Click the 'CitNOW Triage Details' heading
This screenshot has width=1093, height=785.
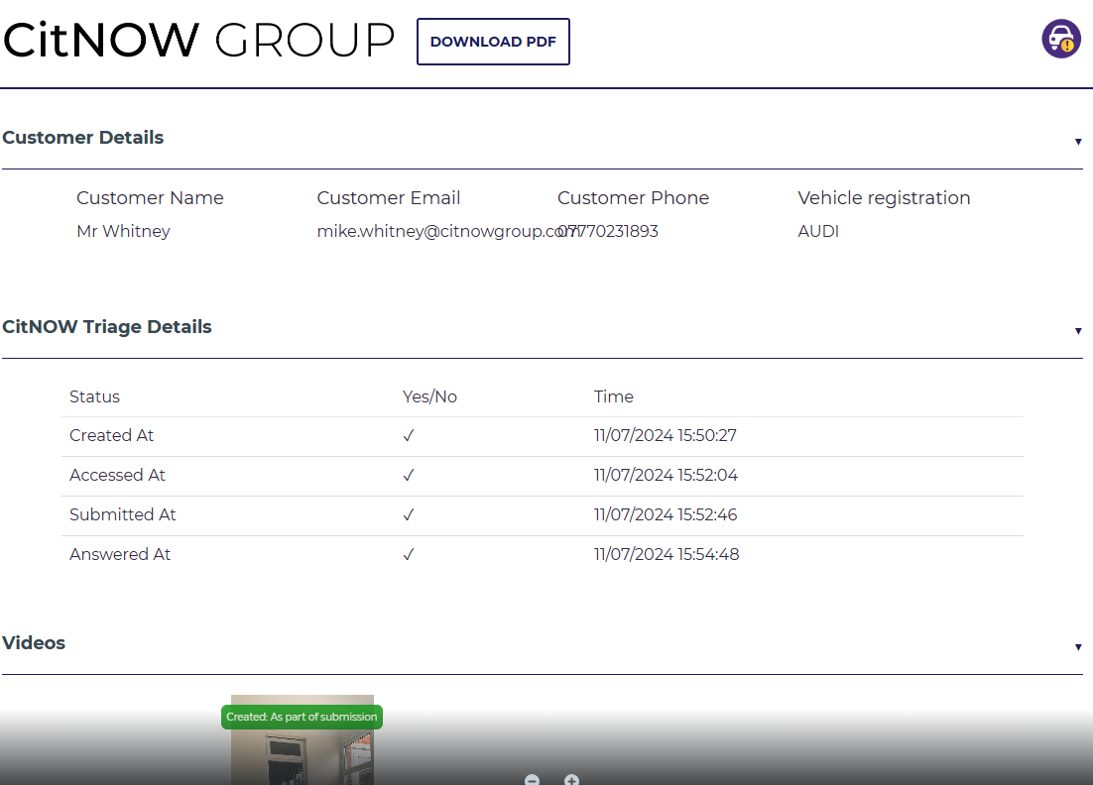pos(107,327)
